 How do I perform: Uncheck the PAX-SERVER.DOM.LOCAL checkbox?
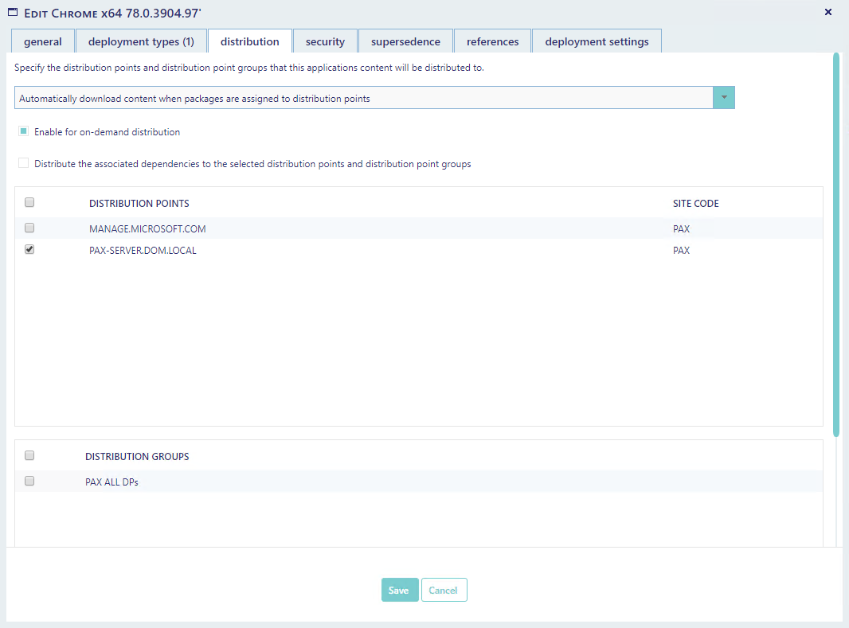tap(29, 249)
